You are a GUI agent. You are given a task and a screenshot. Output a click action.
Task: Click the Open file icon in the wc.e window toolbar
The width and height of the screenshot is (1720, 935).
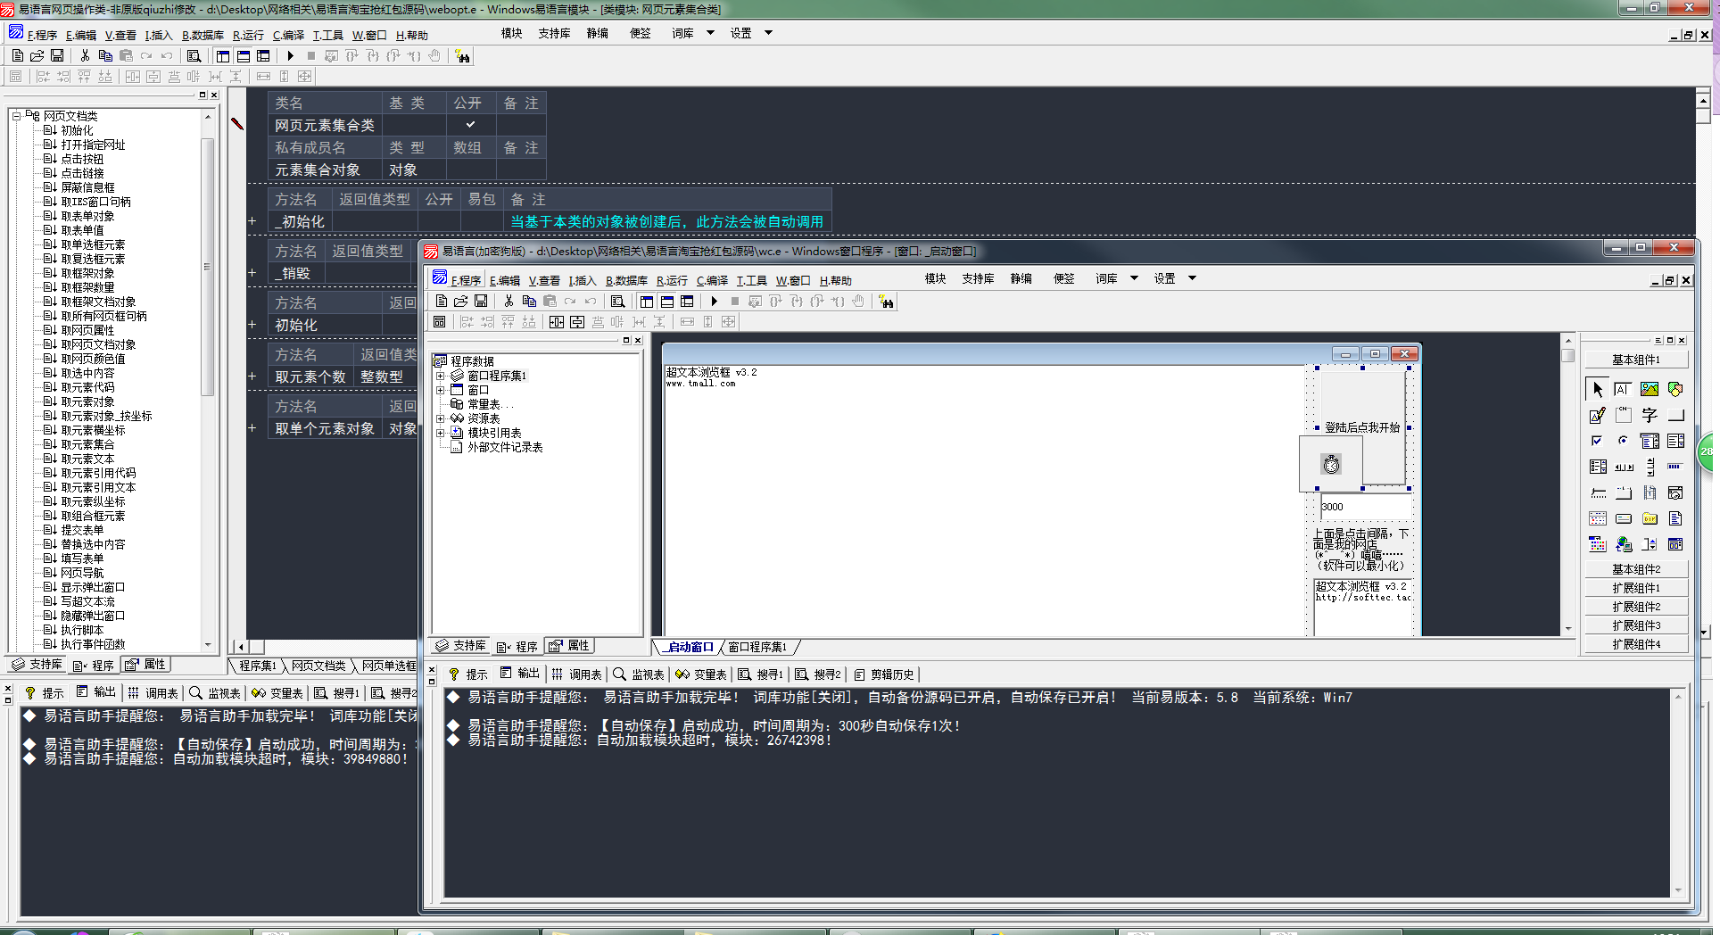tap(460, 302)
